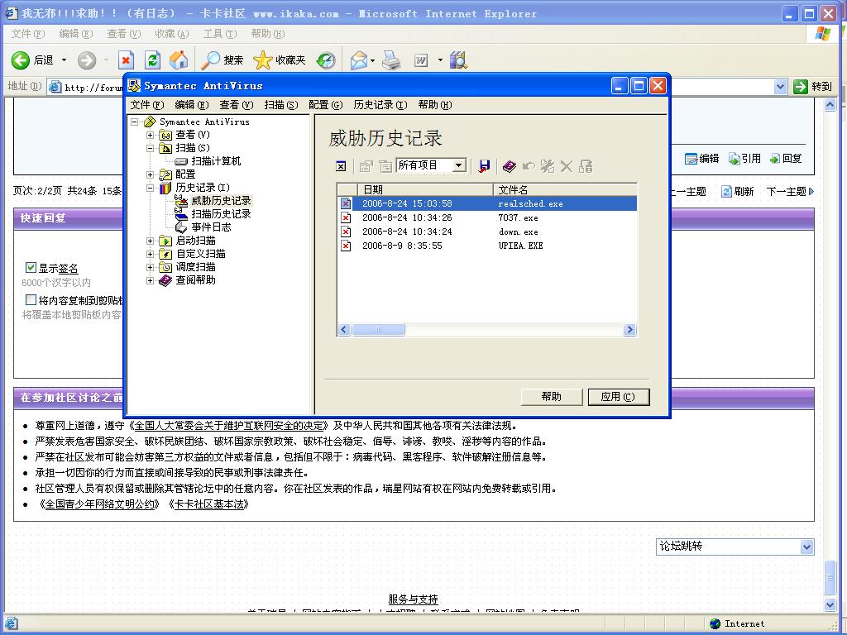Click the clean/repair icon in the threat toolbar

click(x=548, y=165)
